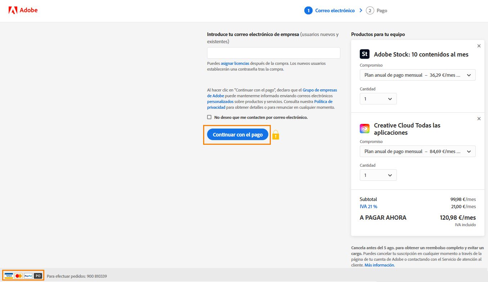Image resolution: width=488 pixels, height=282 pixels.
Task: Click the '21,00 €/mes' tax value
Action: click(x=464, y=206)
